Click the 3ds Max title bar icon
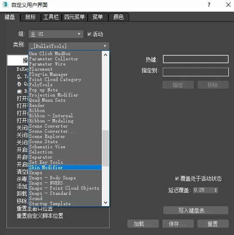234x235 pixels. (6, 4)
